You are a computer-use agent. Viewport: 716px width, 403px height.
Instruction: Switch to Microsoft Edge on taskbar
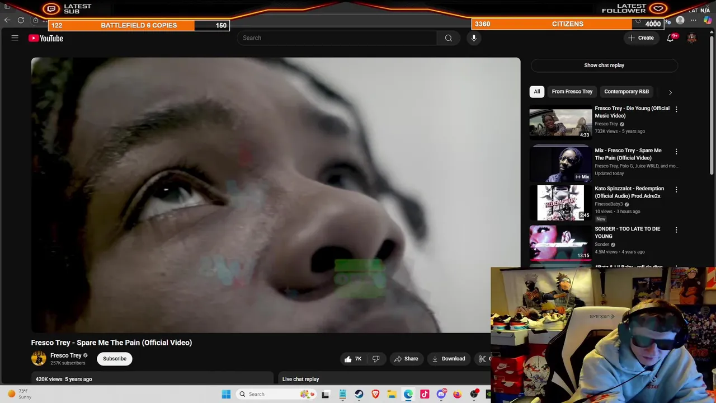coord(408,394)
